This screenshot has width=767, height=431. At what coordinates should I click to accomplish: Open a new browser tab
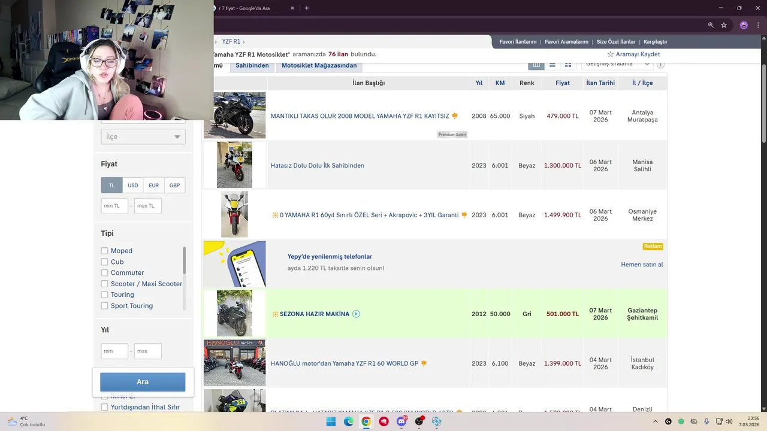pyautogui.click(x=307, y=8)
